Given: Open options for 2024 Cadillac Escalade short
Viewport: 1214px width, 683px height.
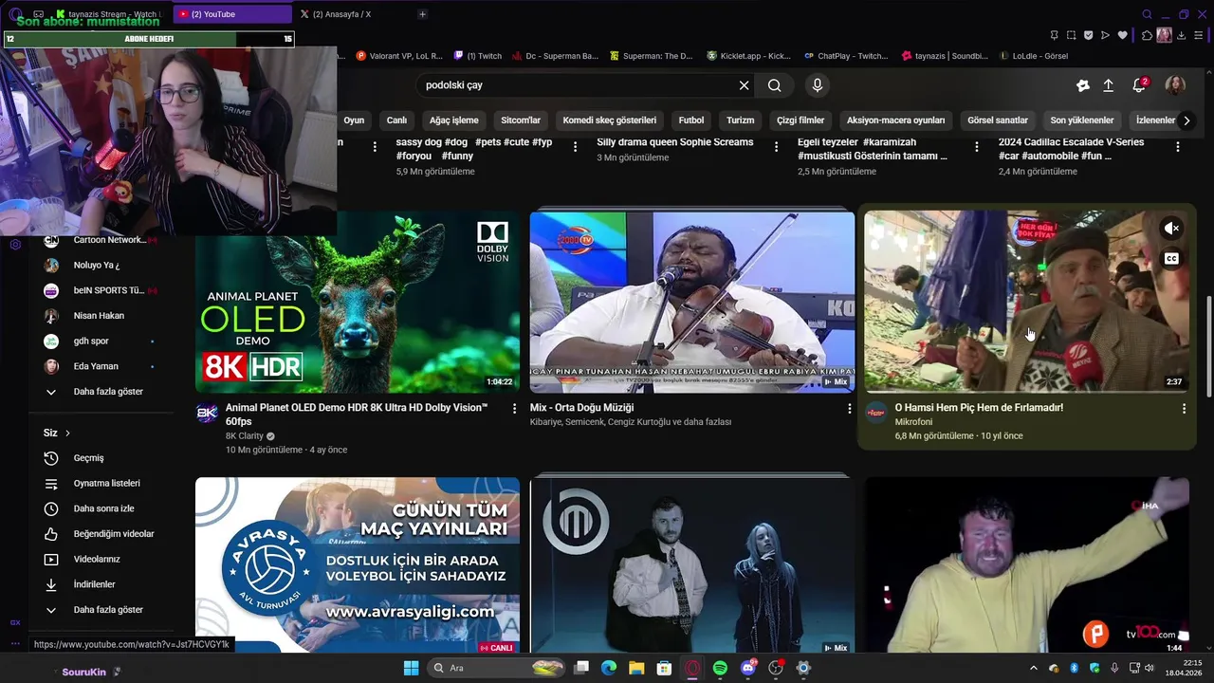Looking at the screenshot, I should tap(1178, 147).
